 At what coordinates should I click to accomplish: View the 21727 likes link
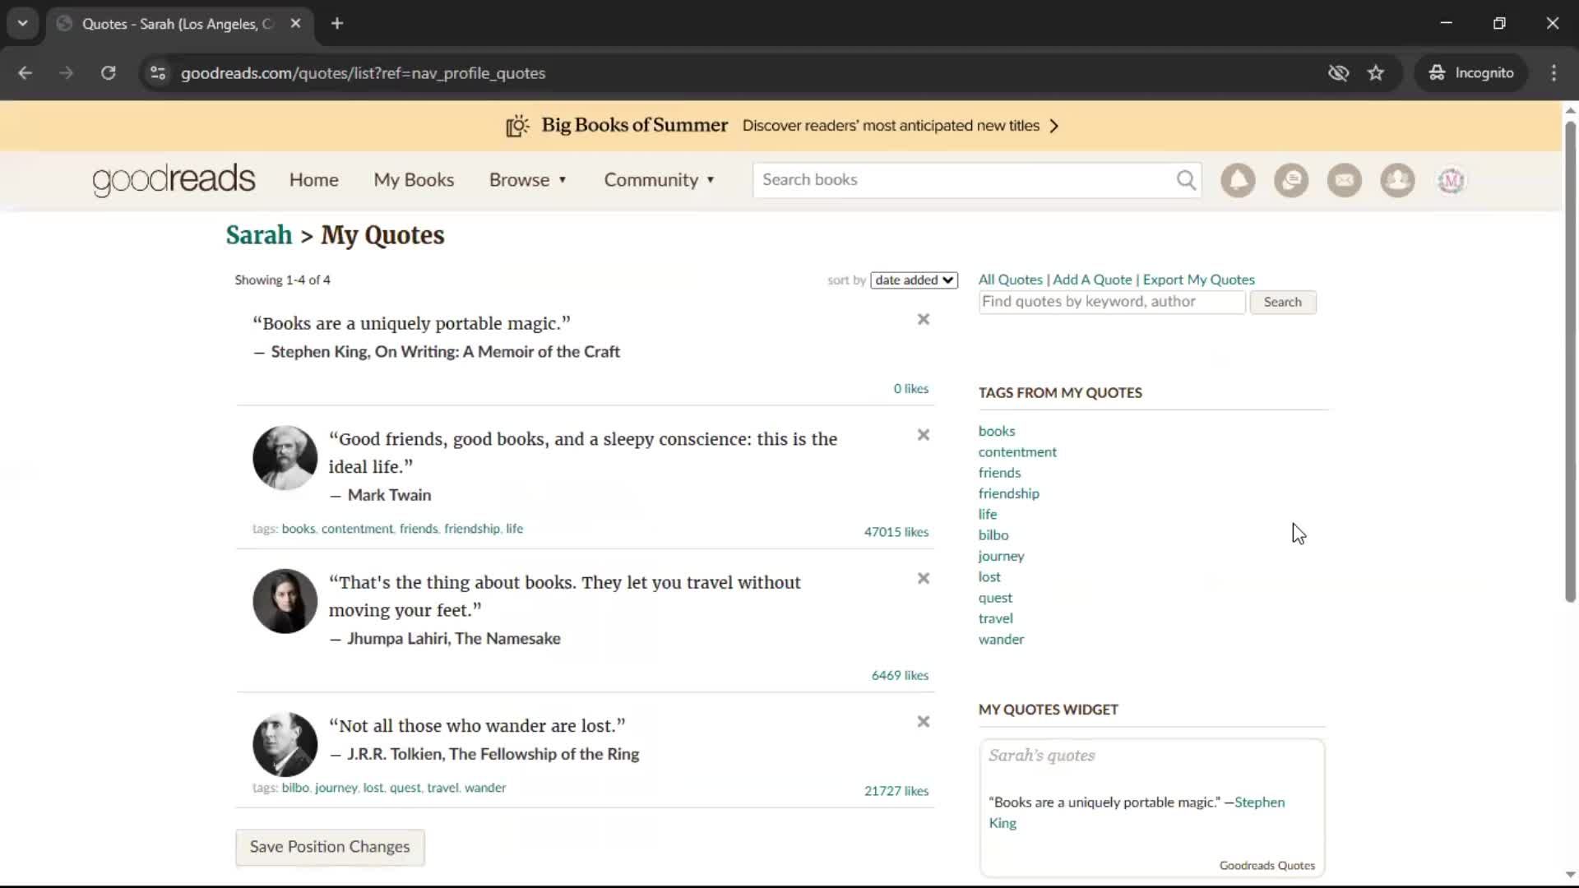[896, 791]
